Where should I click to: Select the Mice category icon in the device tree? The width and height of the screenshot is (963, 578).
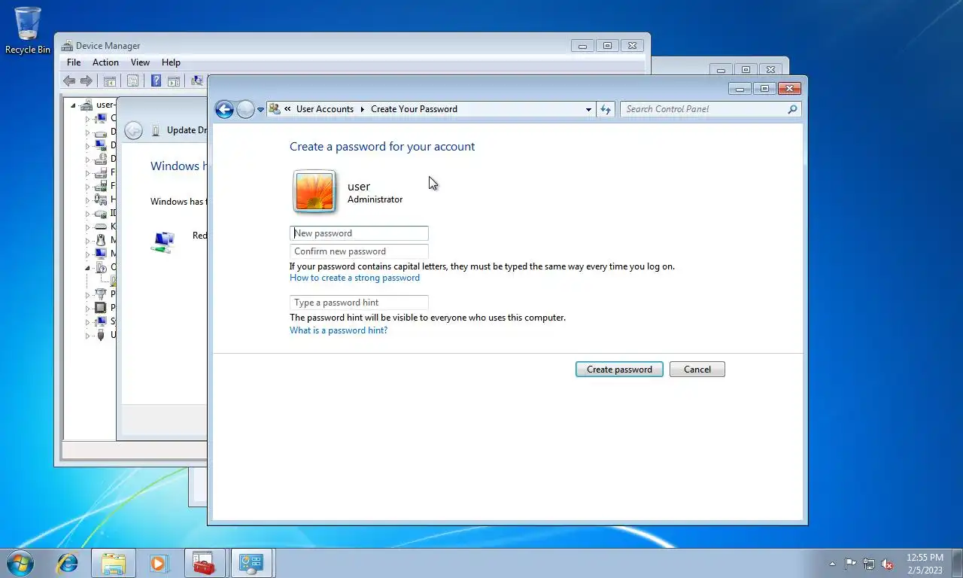click(x=101, y=240)
